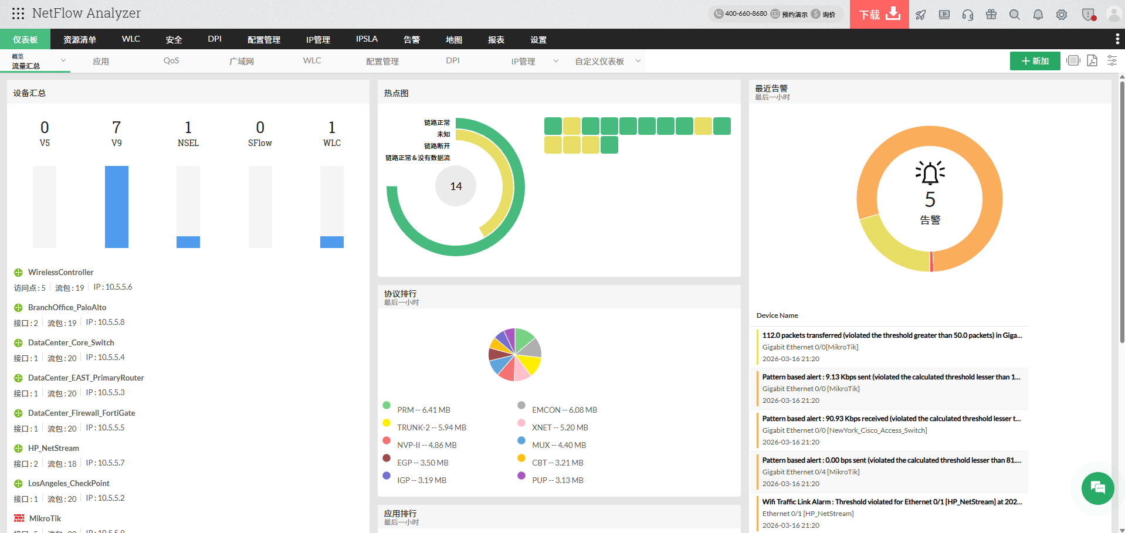Open the MikroTik device link
Screen dimensions: 1125x533
point(45,518)
